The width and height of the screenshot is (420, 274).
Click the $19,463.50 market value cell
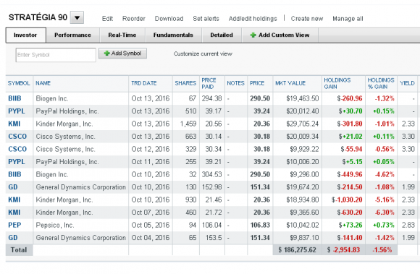[303, 98]
